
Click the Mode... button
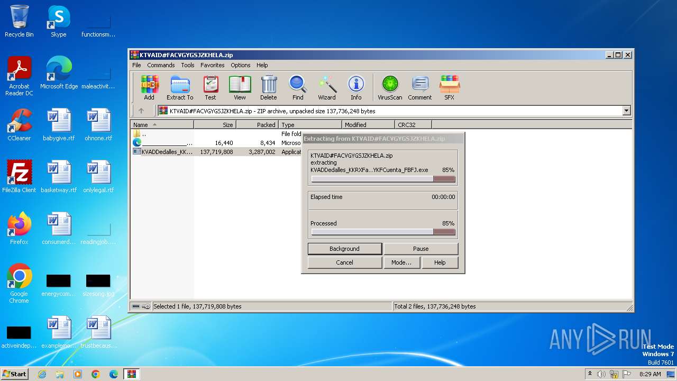tap(401, 262)
